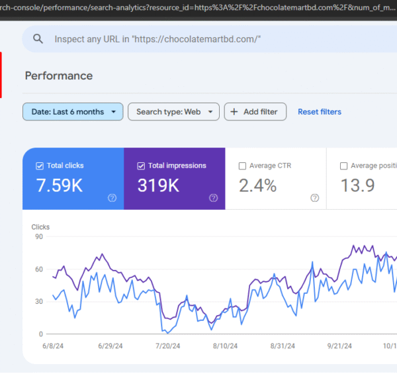Click the 13.9 average position value

coord(358,185)
